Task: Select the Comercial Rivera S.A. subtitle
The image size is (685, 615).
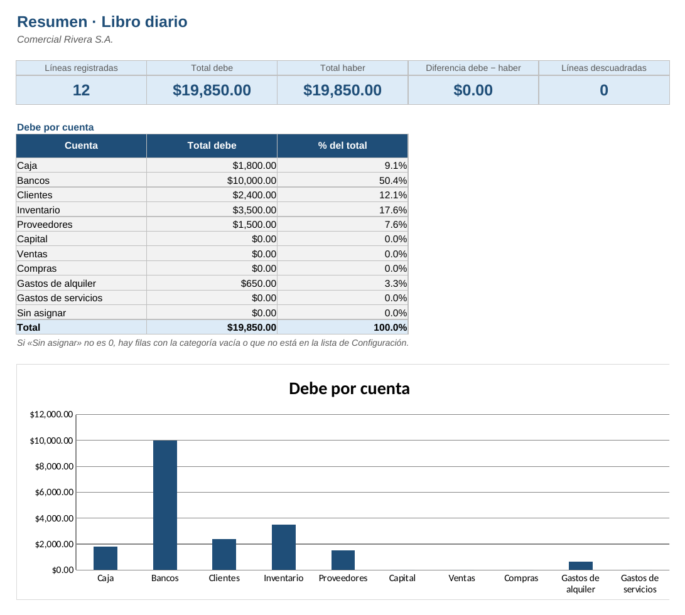Action: point(65,40)
